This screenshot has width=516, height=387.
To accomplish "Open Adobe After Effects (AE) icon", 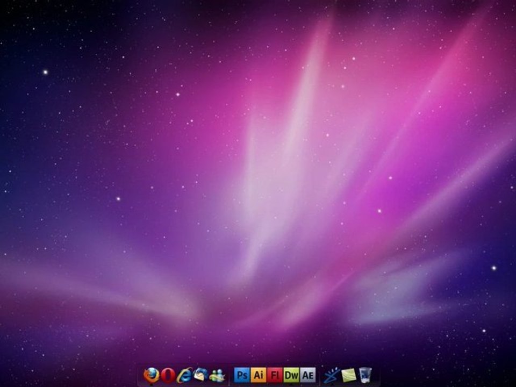I will (307, 375).
